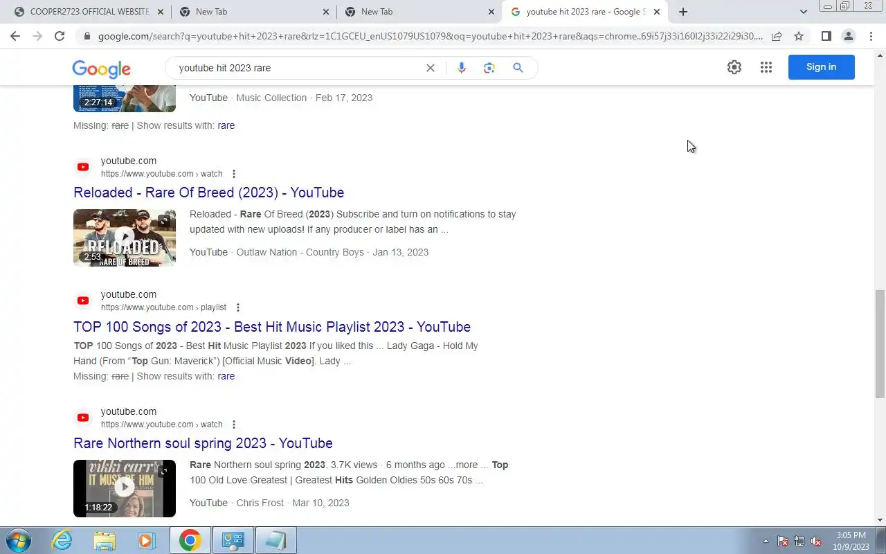
Task: Click the YouTube favicon of Northern soul result
Action: tap(83, 418)
